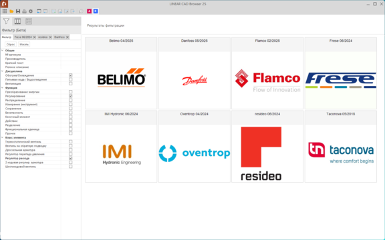Click the printer icon in toolbar
The image size is (385, 240).
[24, 11]
